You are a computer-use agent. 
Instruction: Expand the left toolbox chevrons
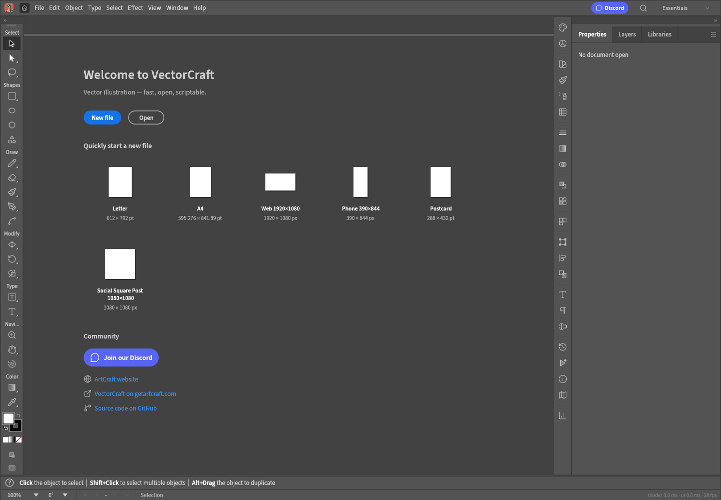[5, 20]
